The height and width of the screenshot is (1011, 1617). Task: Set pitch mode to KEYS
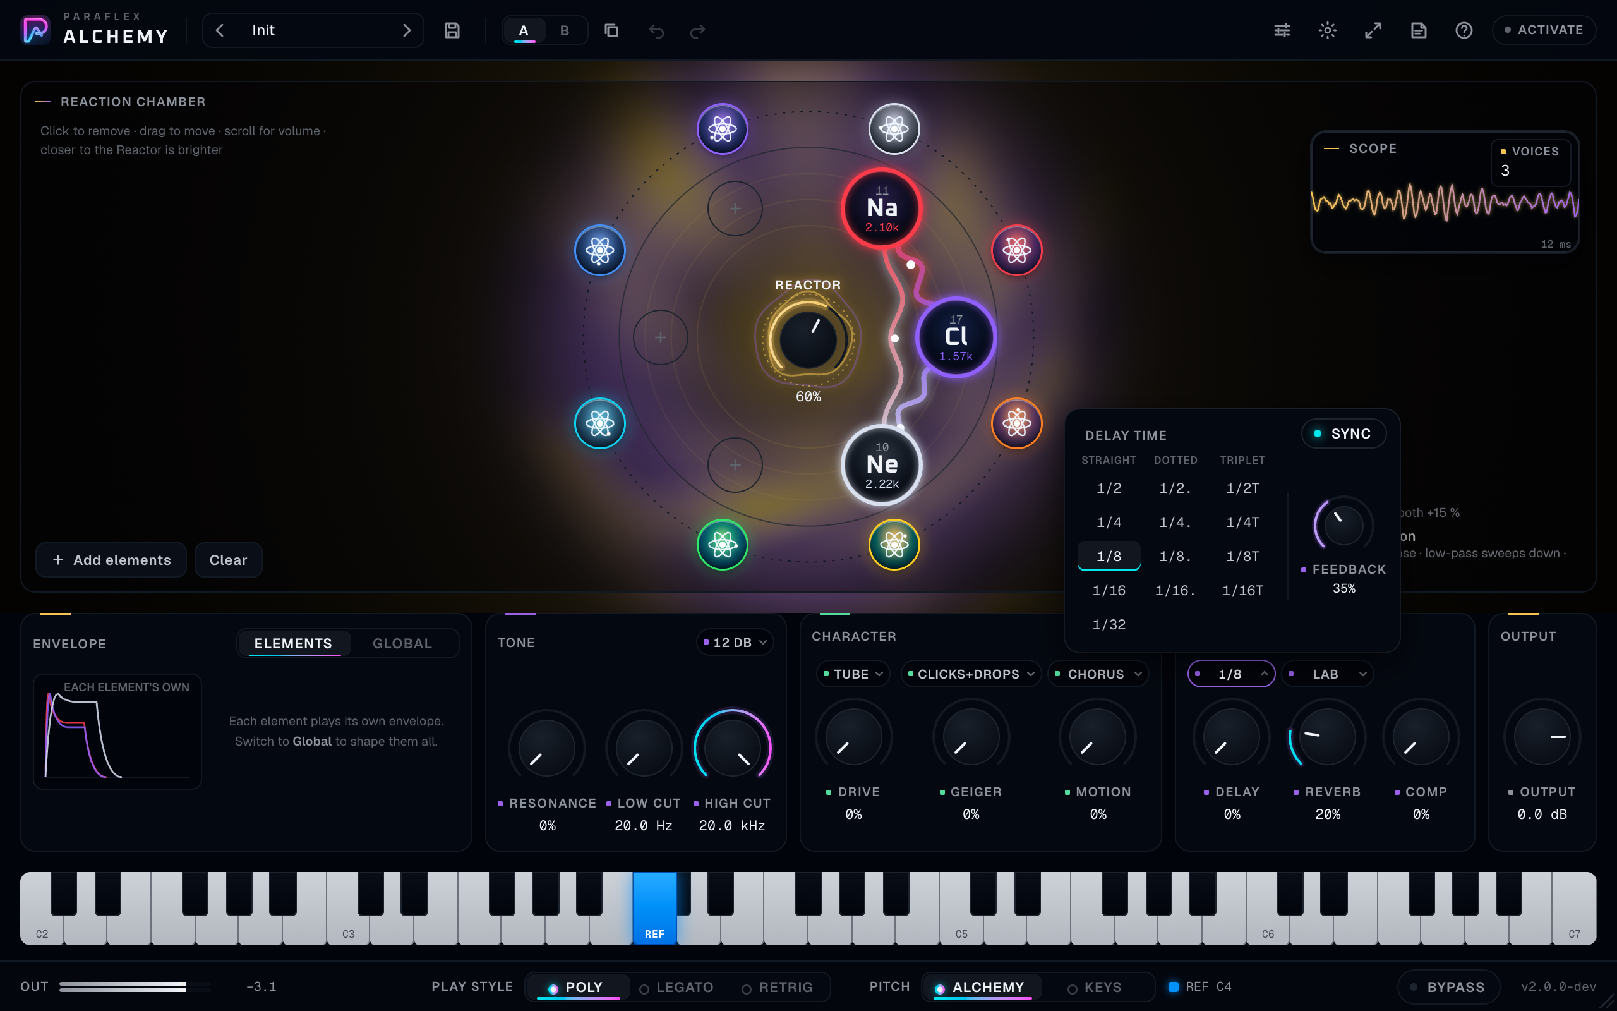click(x=1095, y=987)
